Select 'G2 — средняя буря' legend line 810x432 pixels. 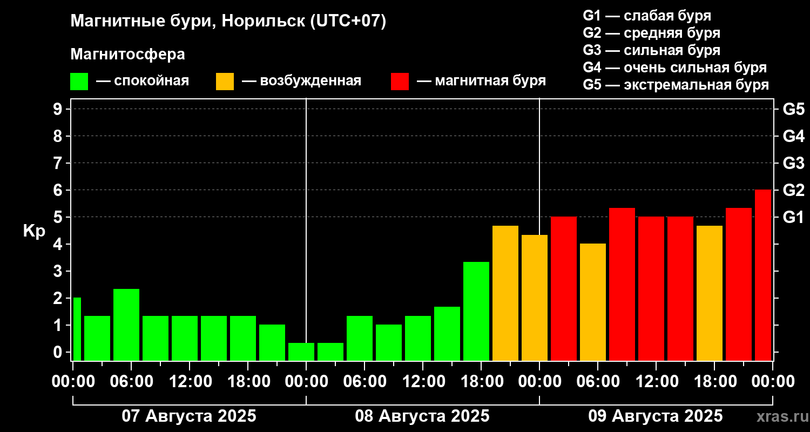(x=652, y=33)
